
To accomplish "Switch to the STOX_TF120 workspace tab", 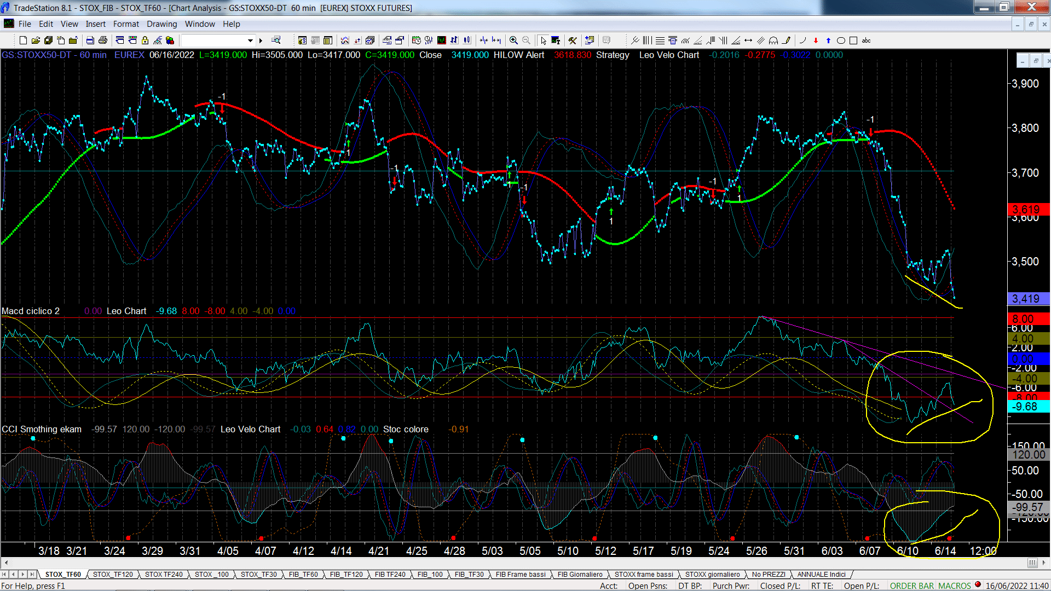I will pos(113,575).
